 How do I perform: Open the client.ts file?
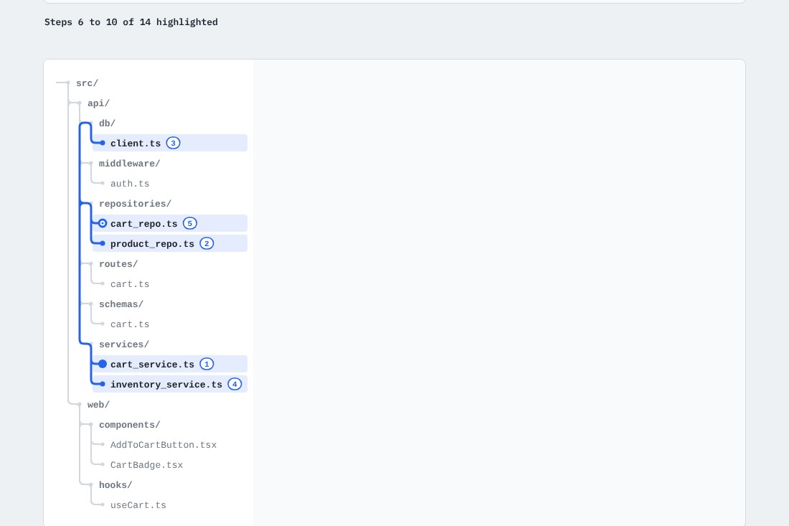(x=170, y=143)
